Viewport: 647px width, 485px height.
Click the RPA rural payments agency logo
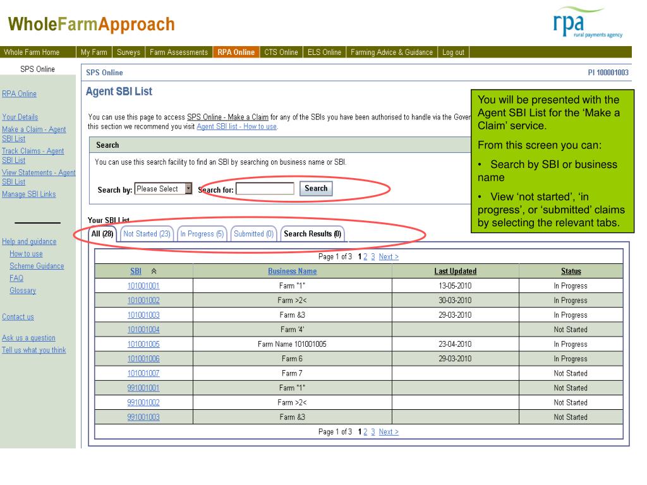[588, 23]
